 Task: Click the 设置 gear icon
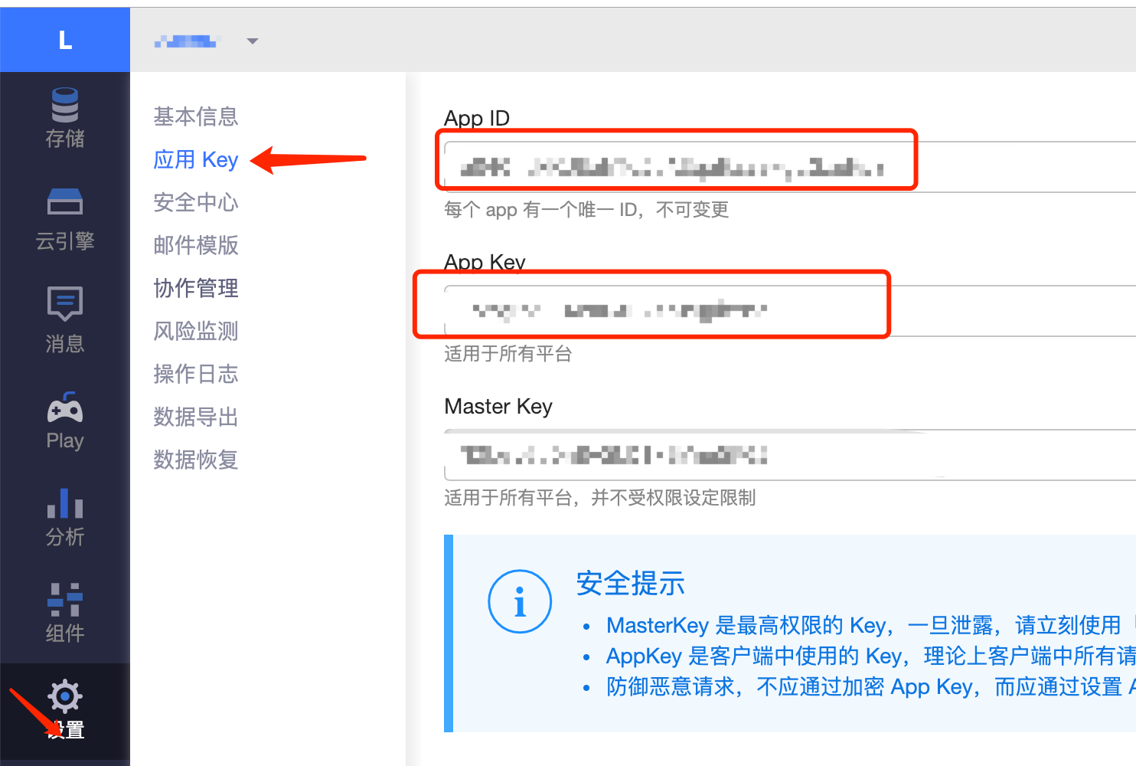pos(64,696)
